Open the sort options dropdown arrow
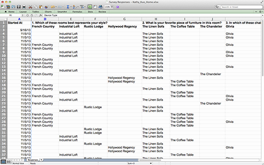The width and height of the screenshot is (264, 165). click(x=78, y=7)
